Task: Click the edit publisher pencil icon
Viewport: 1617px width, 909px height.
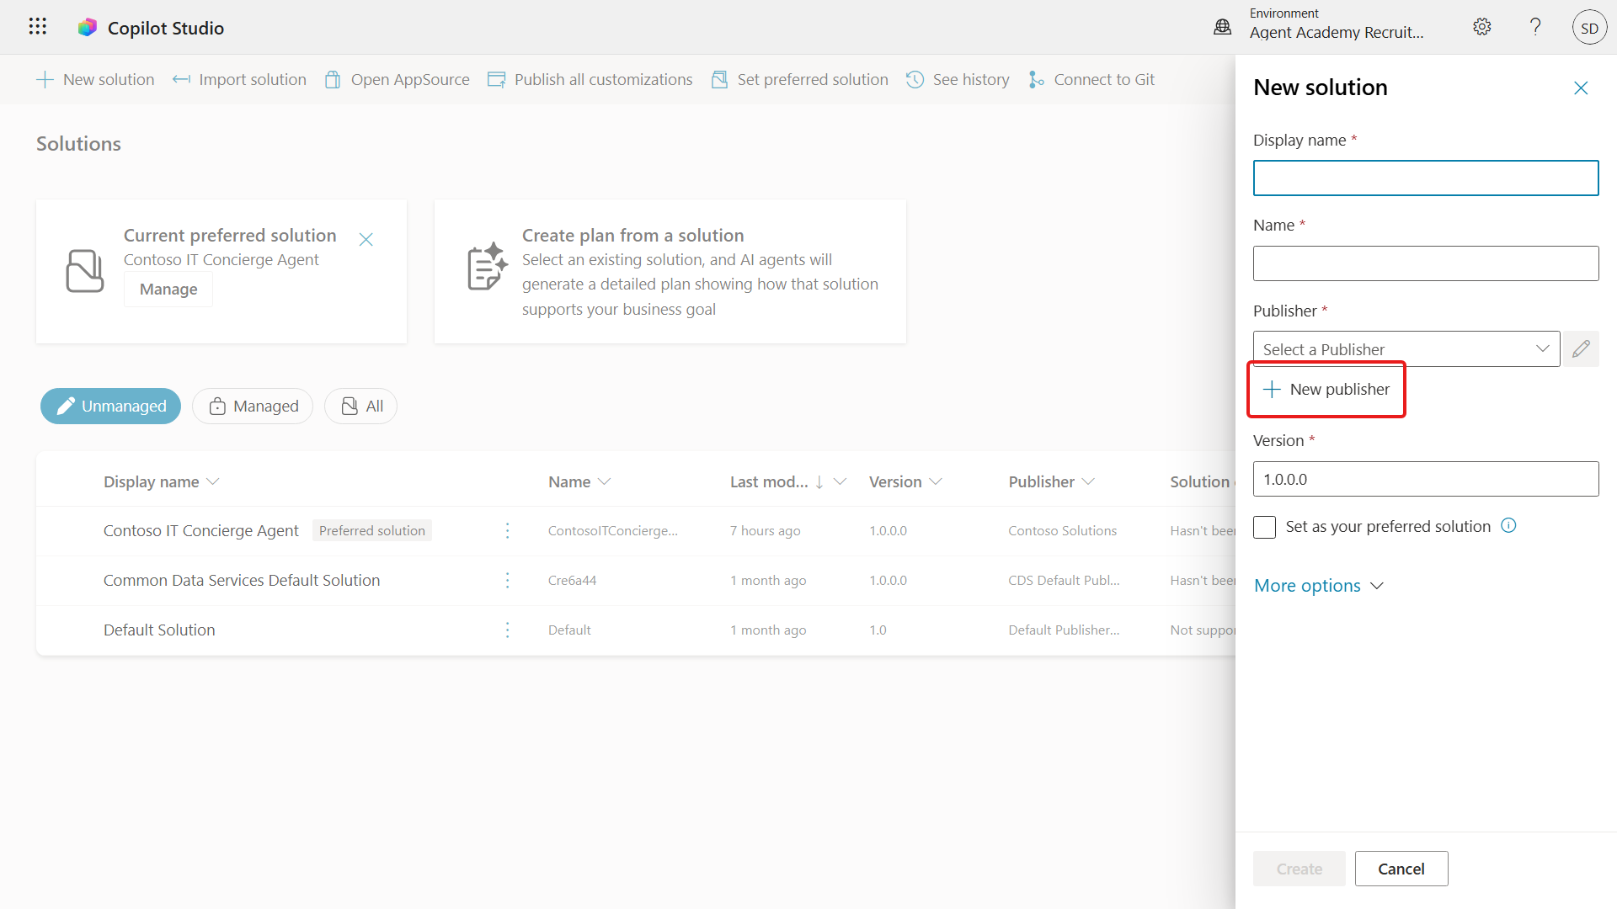Action: tap(1581, 348)
